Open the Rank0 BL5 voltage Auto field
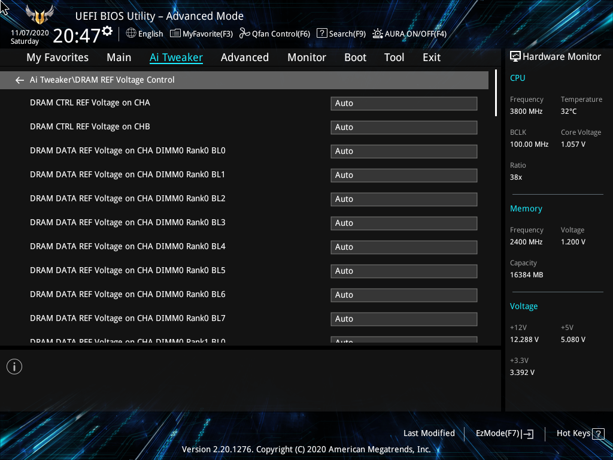The image size is (613, 460). click(x=404, y=271)
